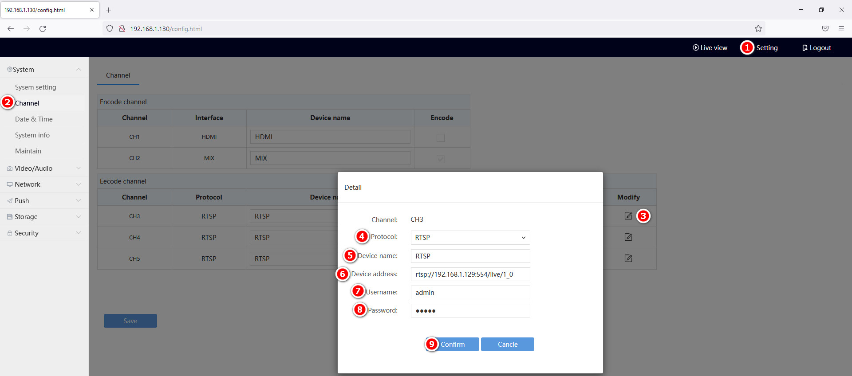Expand the Network sidebar section
Viewport: 852px width, 376px height.
43,184
